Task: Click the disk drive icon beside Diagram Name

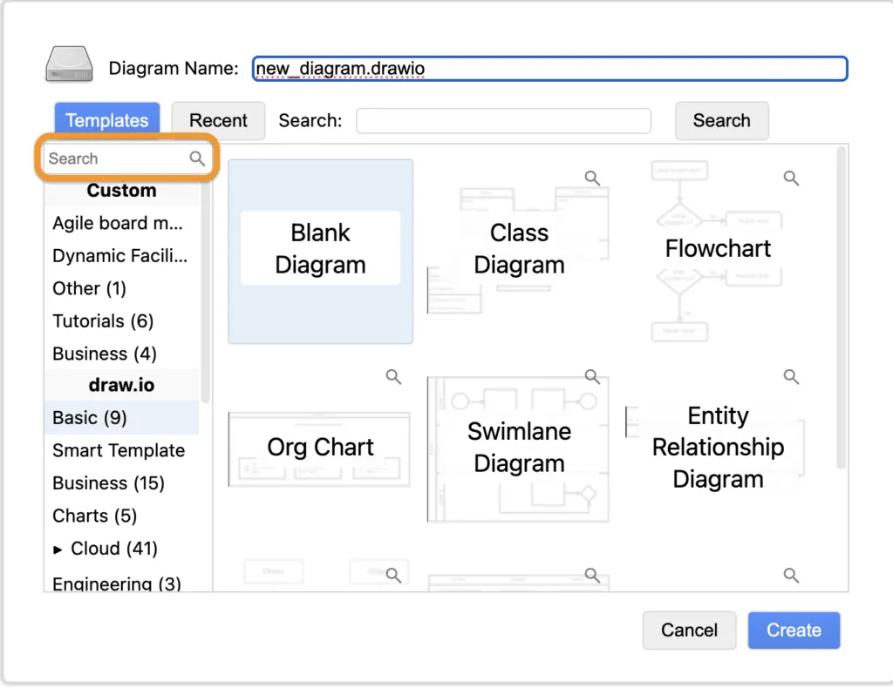Action: [68, 64]
